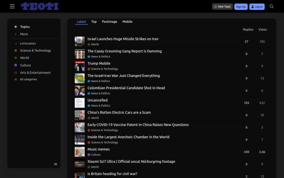Click thumbnail of Casey Grooming Gang Report topic
This screenshot has width=284, height=178.
click(80, 54)
